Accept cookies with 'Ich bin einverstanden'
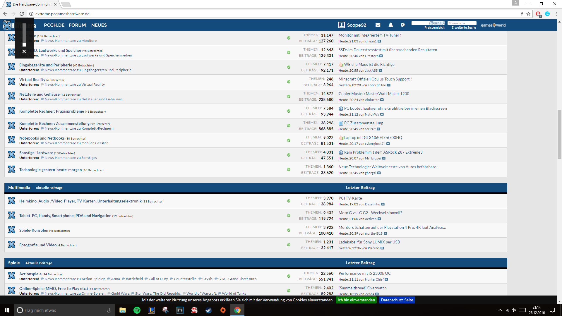 356,300
